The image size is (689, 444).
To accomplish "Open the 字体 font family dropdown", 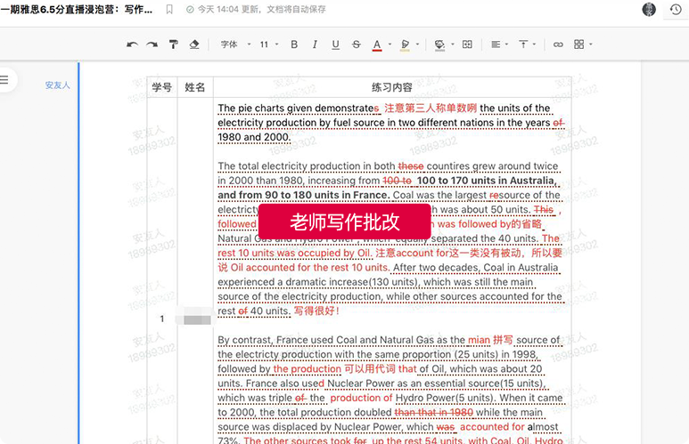I will [235, 44].
